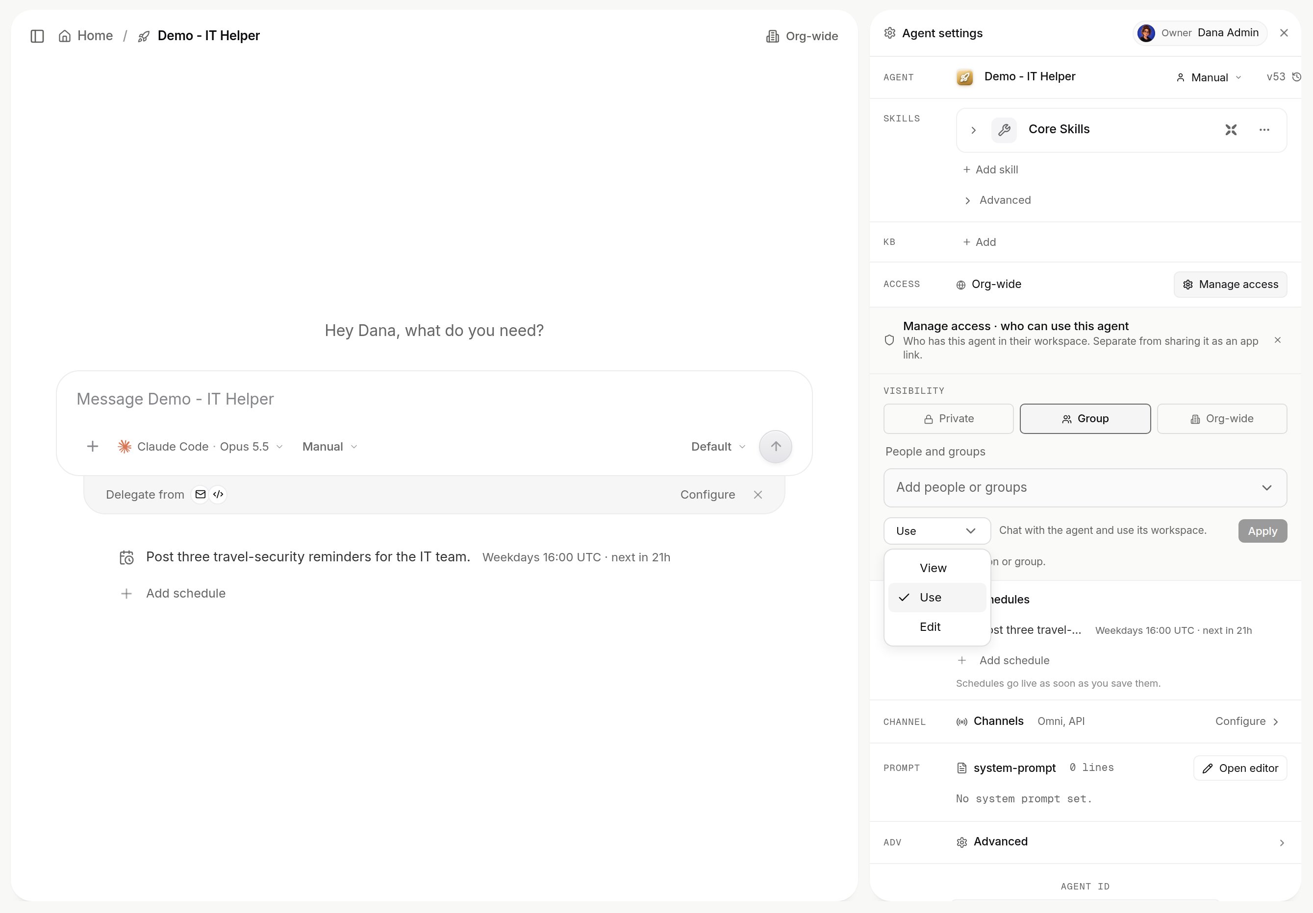Click Configure in the Channels row
The height and width of the screenshot is (913, 1313).
coord(1247,721)
